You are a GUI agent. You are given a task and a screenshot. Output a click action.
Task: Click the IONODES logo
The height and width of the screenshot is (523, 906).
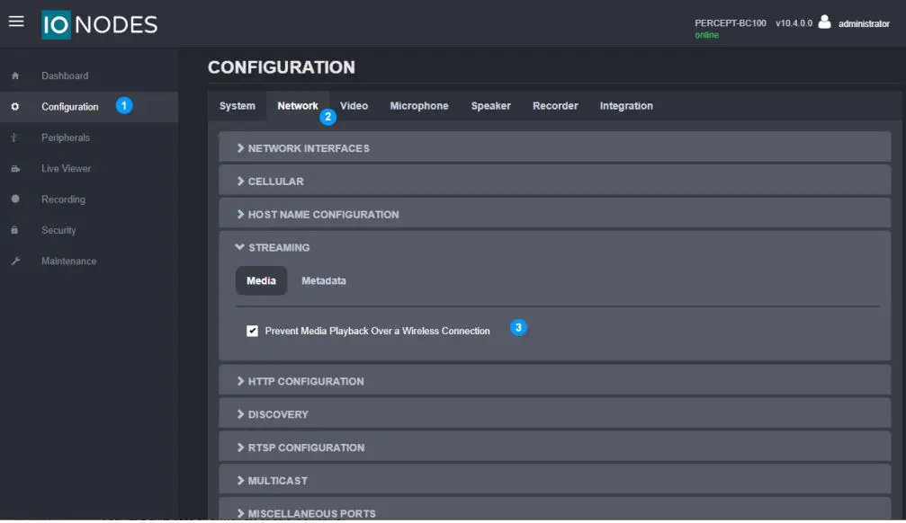tap(100, 25)
